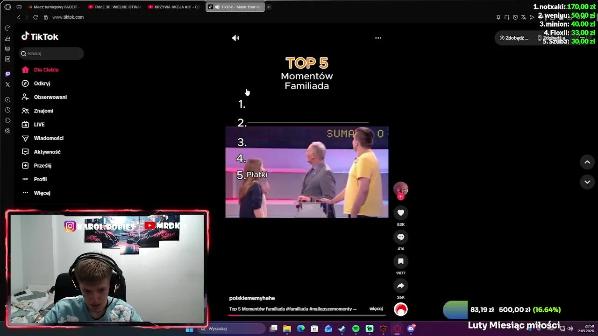The height and width of the screenshot is (336, 598).
Task: Open system volume in tray
Action: point(570,329)
